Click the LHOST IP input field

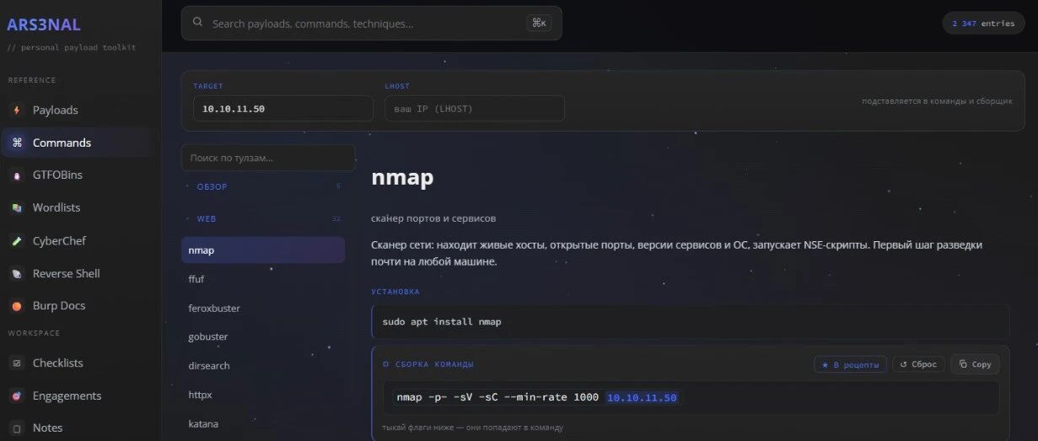(475, 109)
